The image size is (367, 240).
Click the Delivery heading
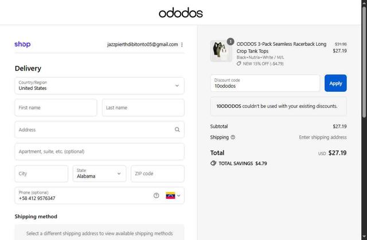(28, 69)
